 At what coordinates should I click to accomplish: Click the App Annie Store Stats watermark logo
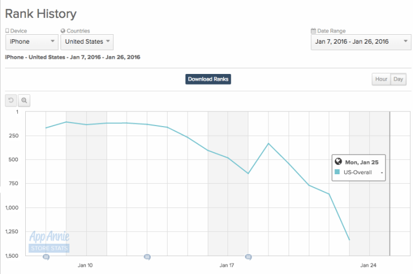point(49,243)
